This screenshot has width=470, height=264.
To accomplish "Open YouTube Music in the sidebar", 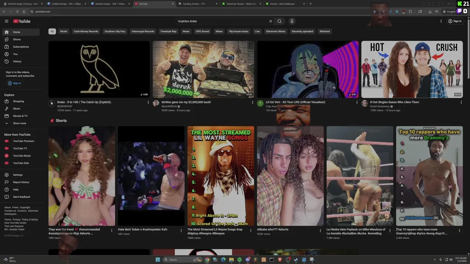I will [x=21, y=155].
